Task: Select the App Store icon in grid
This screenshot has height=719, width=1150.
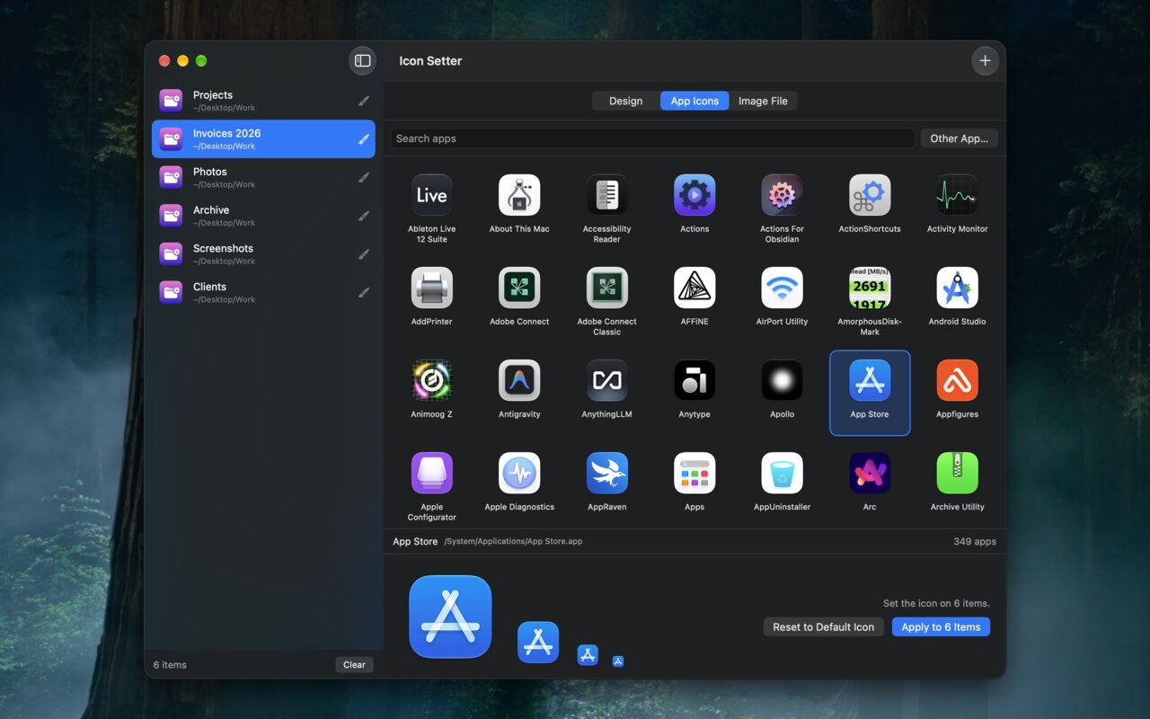Action: pyautogui.click(x=870, y=380)
